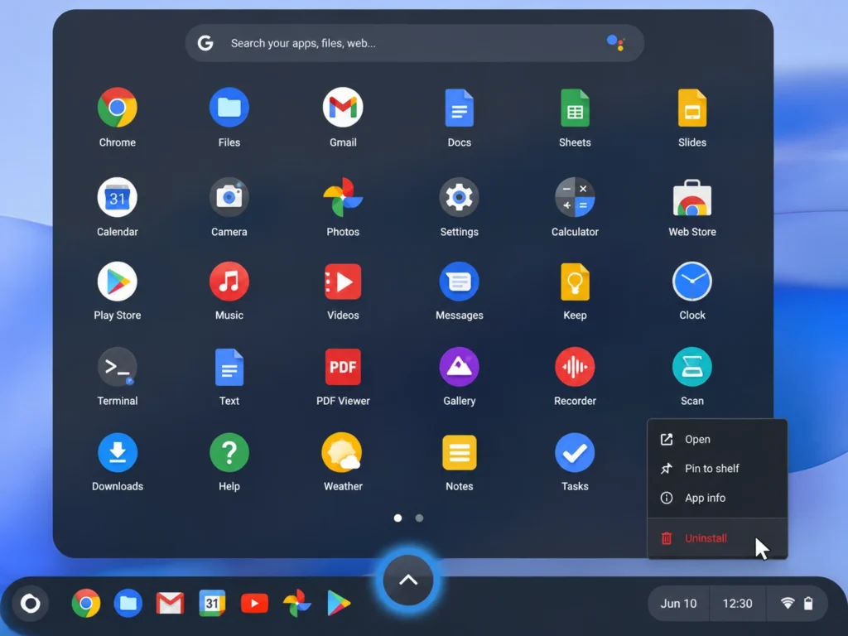Viewport: 848px width, 636px height.
Task: Open the Recorder app
Action: click(x=575, y=367)
